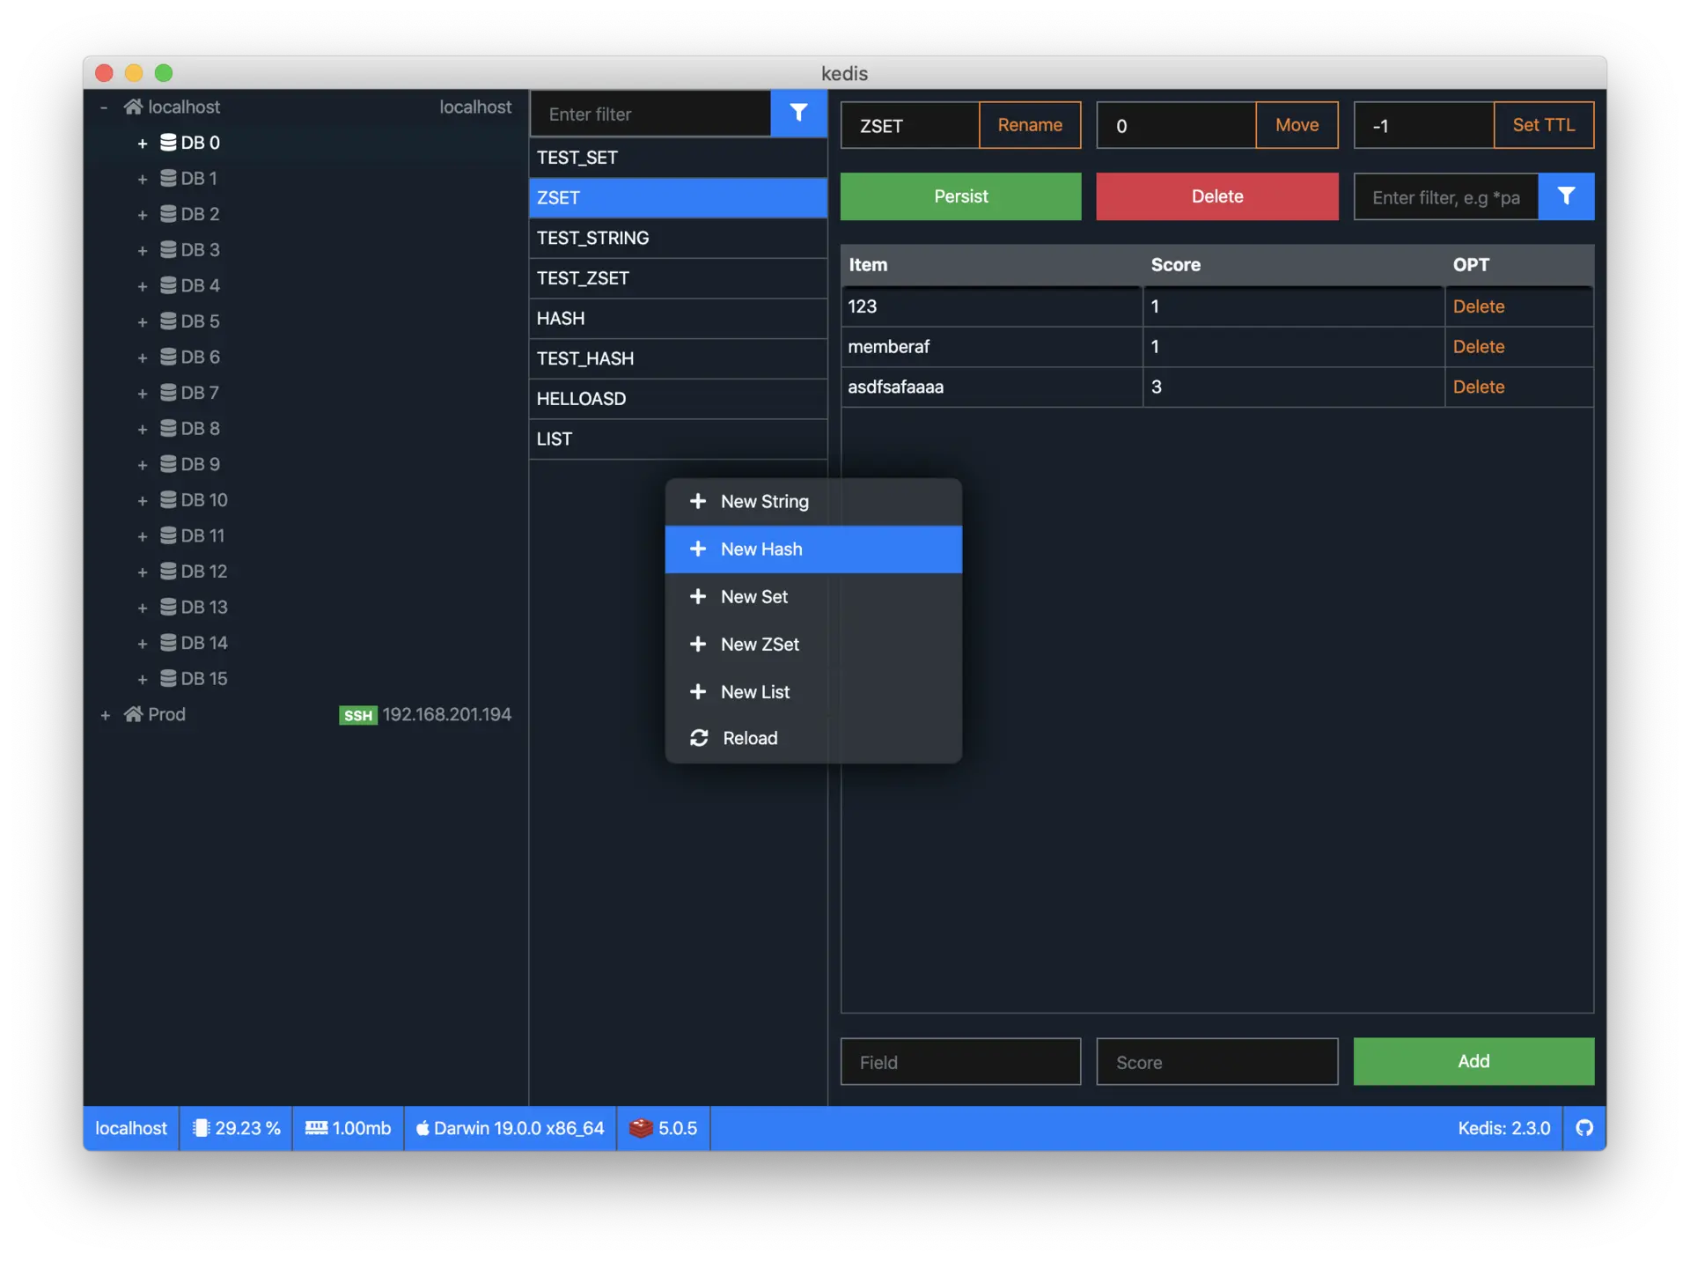The height and width of the screenshot is (1261, 1690).
Task: Click the Score input field
Action: click(1216, 1062)
